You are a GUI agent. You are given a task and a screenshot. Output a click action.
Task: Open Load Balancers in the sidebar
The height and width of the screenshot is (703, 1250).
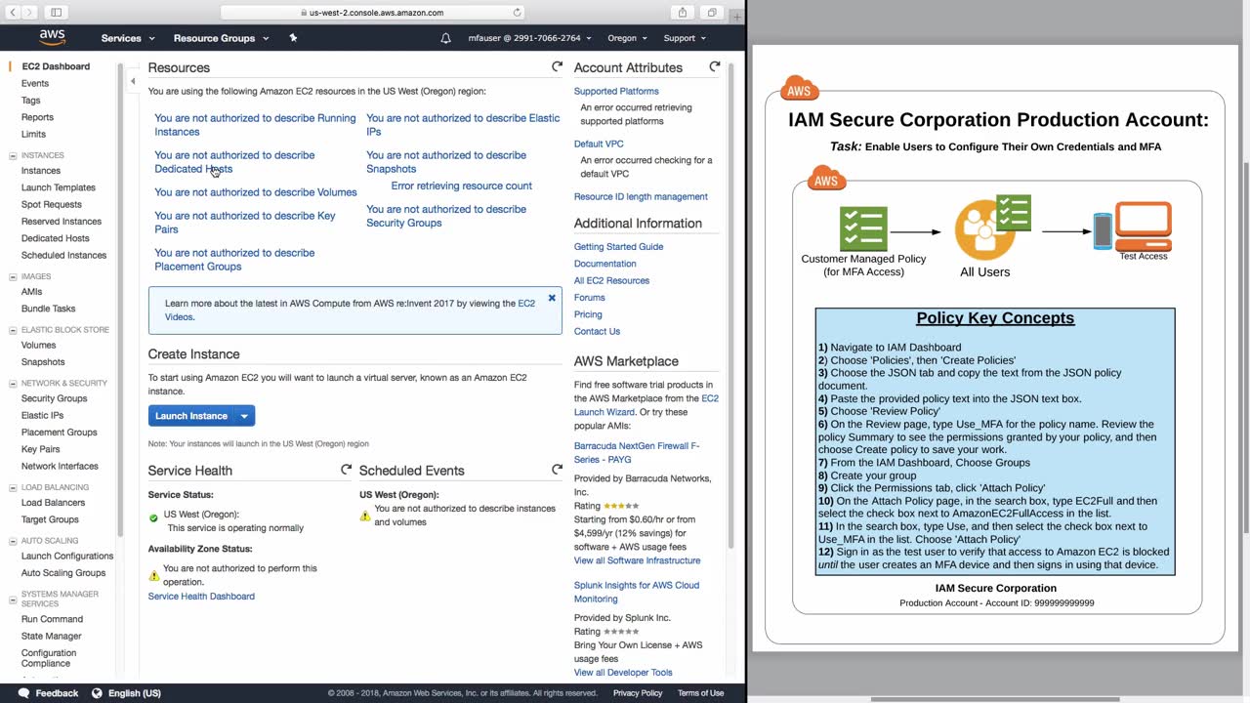[54, 503]
